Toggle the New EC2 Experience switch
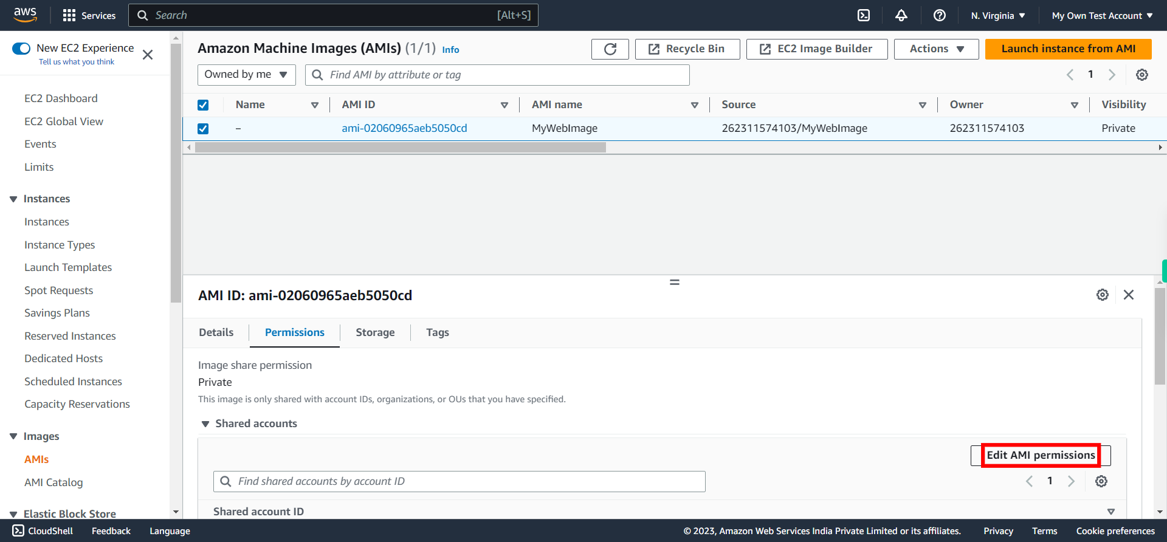 point(21,49)
